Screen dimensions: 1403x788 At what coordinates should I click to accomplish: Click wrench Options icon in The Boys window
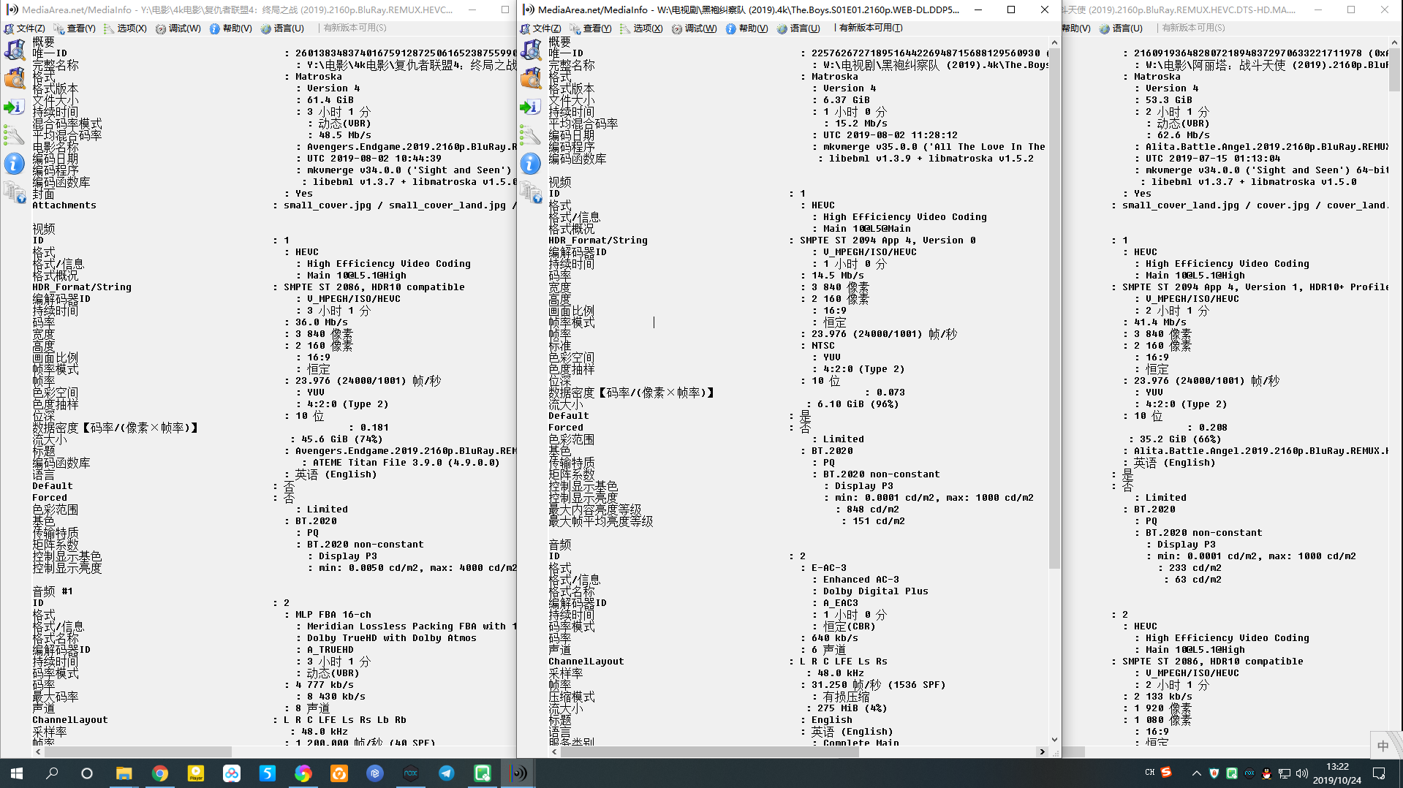click(531, 135)
